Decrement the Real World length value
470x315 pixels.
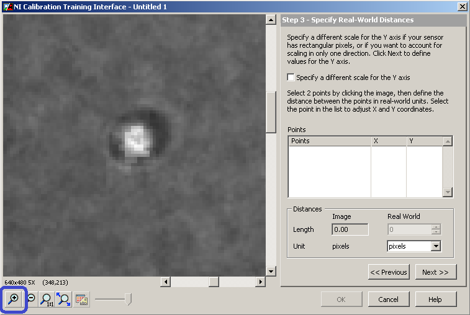pos(436,232)
